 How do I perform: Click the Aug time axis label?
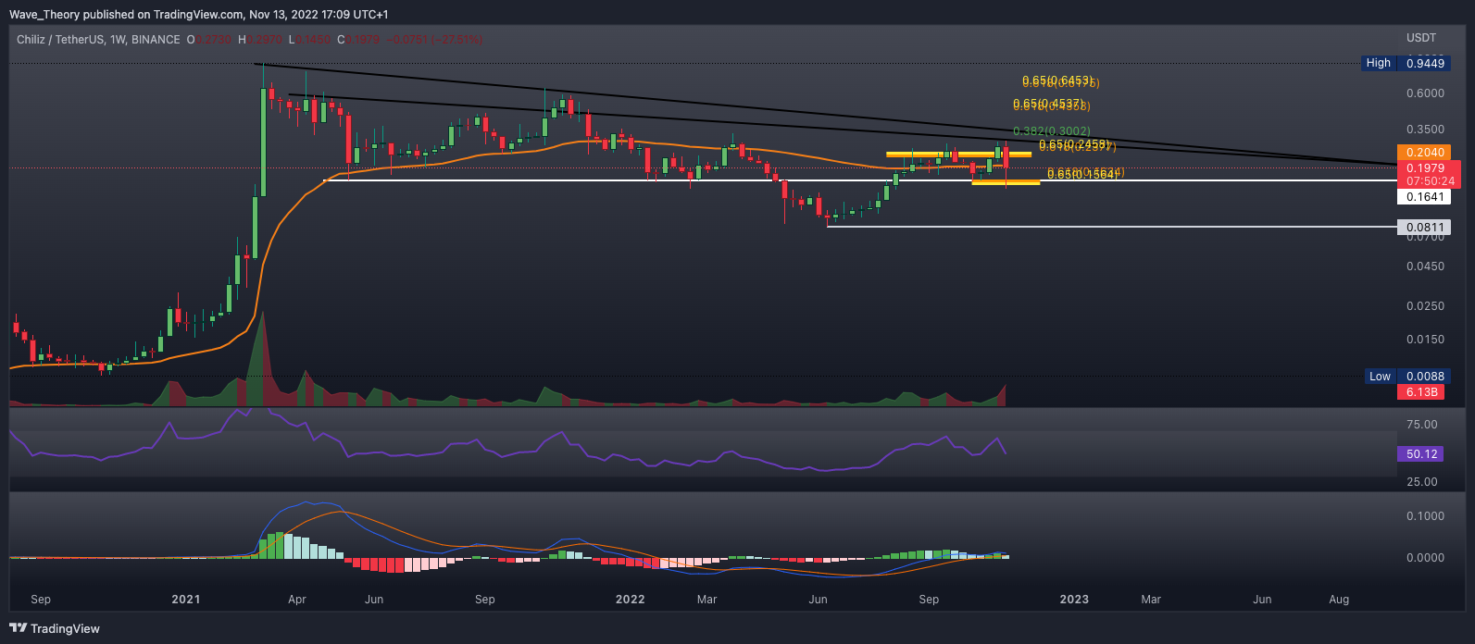coord(1339,600)
